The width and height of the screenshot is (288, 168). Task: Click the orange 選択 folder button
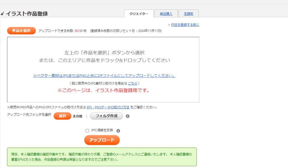point(62,116)
